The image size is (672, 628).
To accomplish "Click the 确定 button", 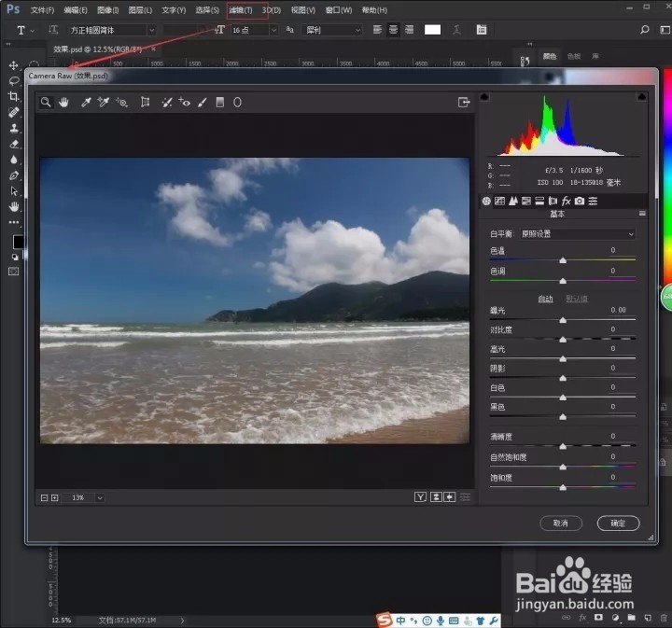I will pyautogui.click(x=618, y=523).
